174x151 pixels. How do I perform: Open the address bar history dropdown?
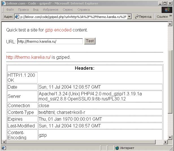(x=129, y=17)
